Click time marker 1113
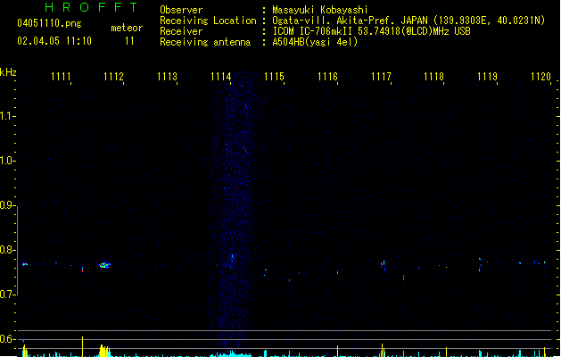The image size is (561, 357). pyautogui.click(x=167, y=77)
